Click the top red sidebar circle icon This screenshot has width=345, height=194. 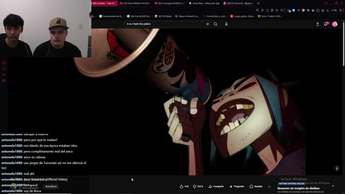(x=4, y=63)
